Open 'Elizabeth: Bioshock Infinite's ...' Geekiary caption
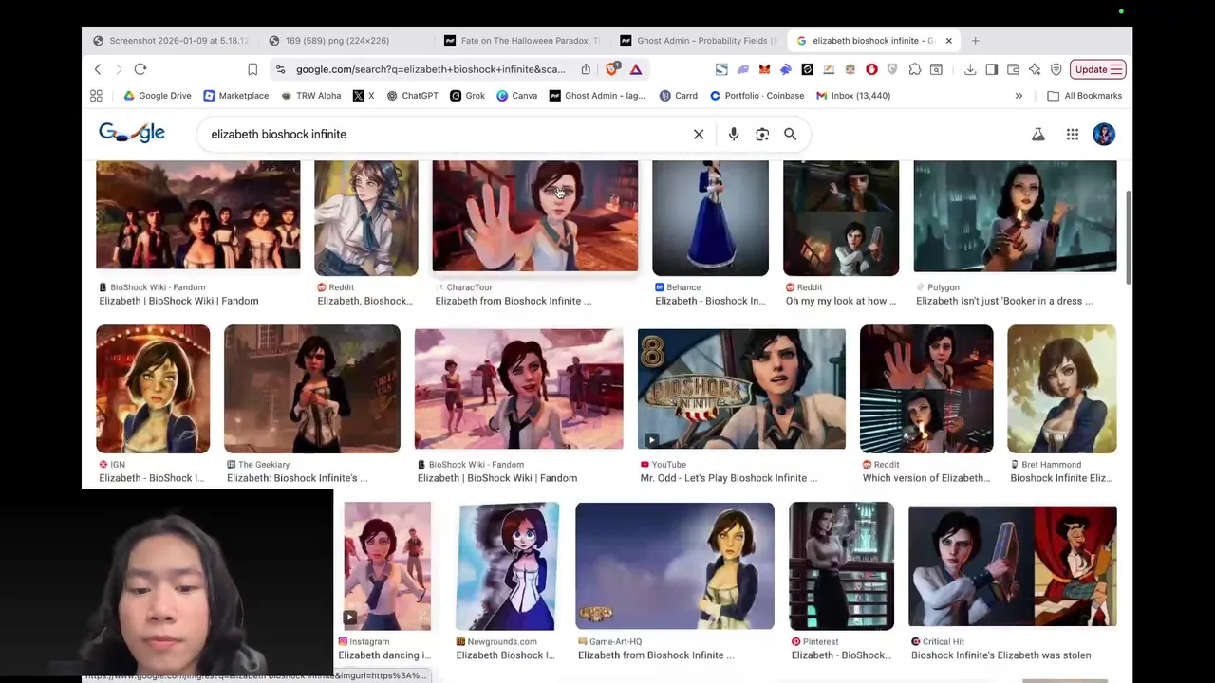The height and width of the screenshot is (683, 1215). (297, 478)
